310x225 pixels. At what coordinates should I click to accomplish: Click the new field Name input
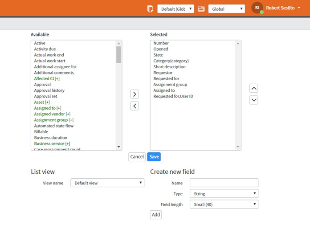(224, 183)
